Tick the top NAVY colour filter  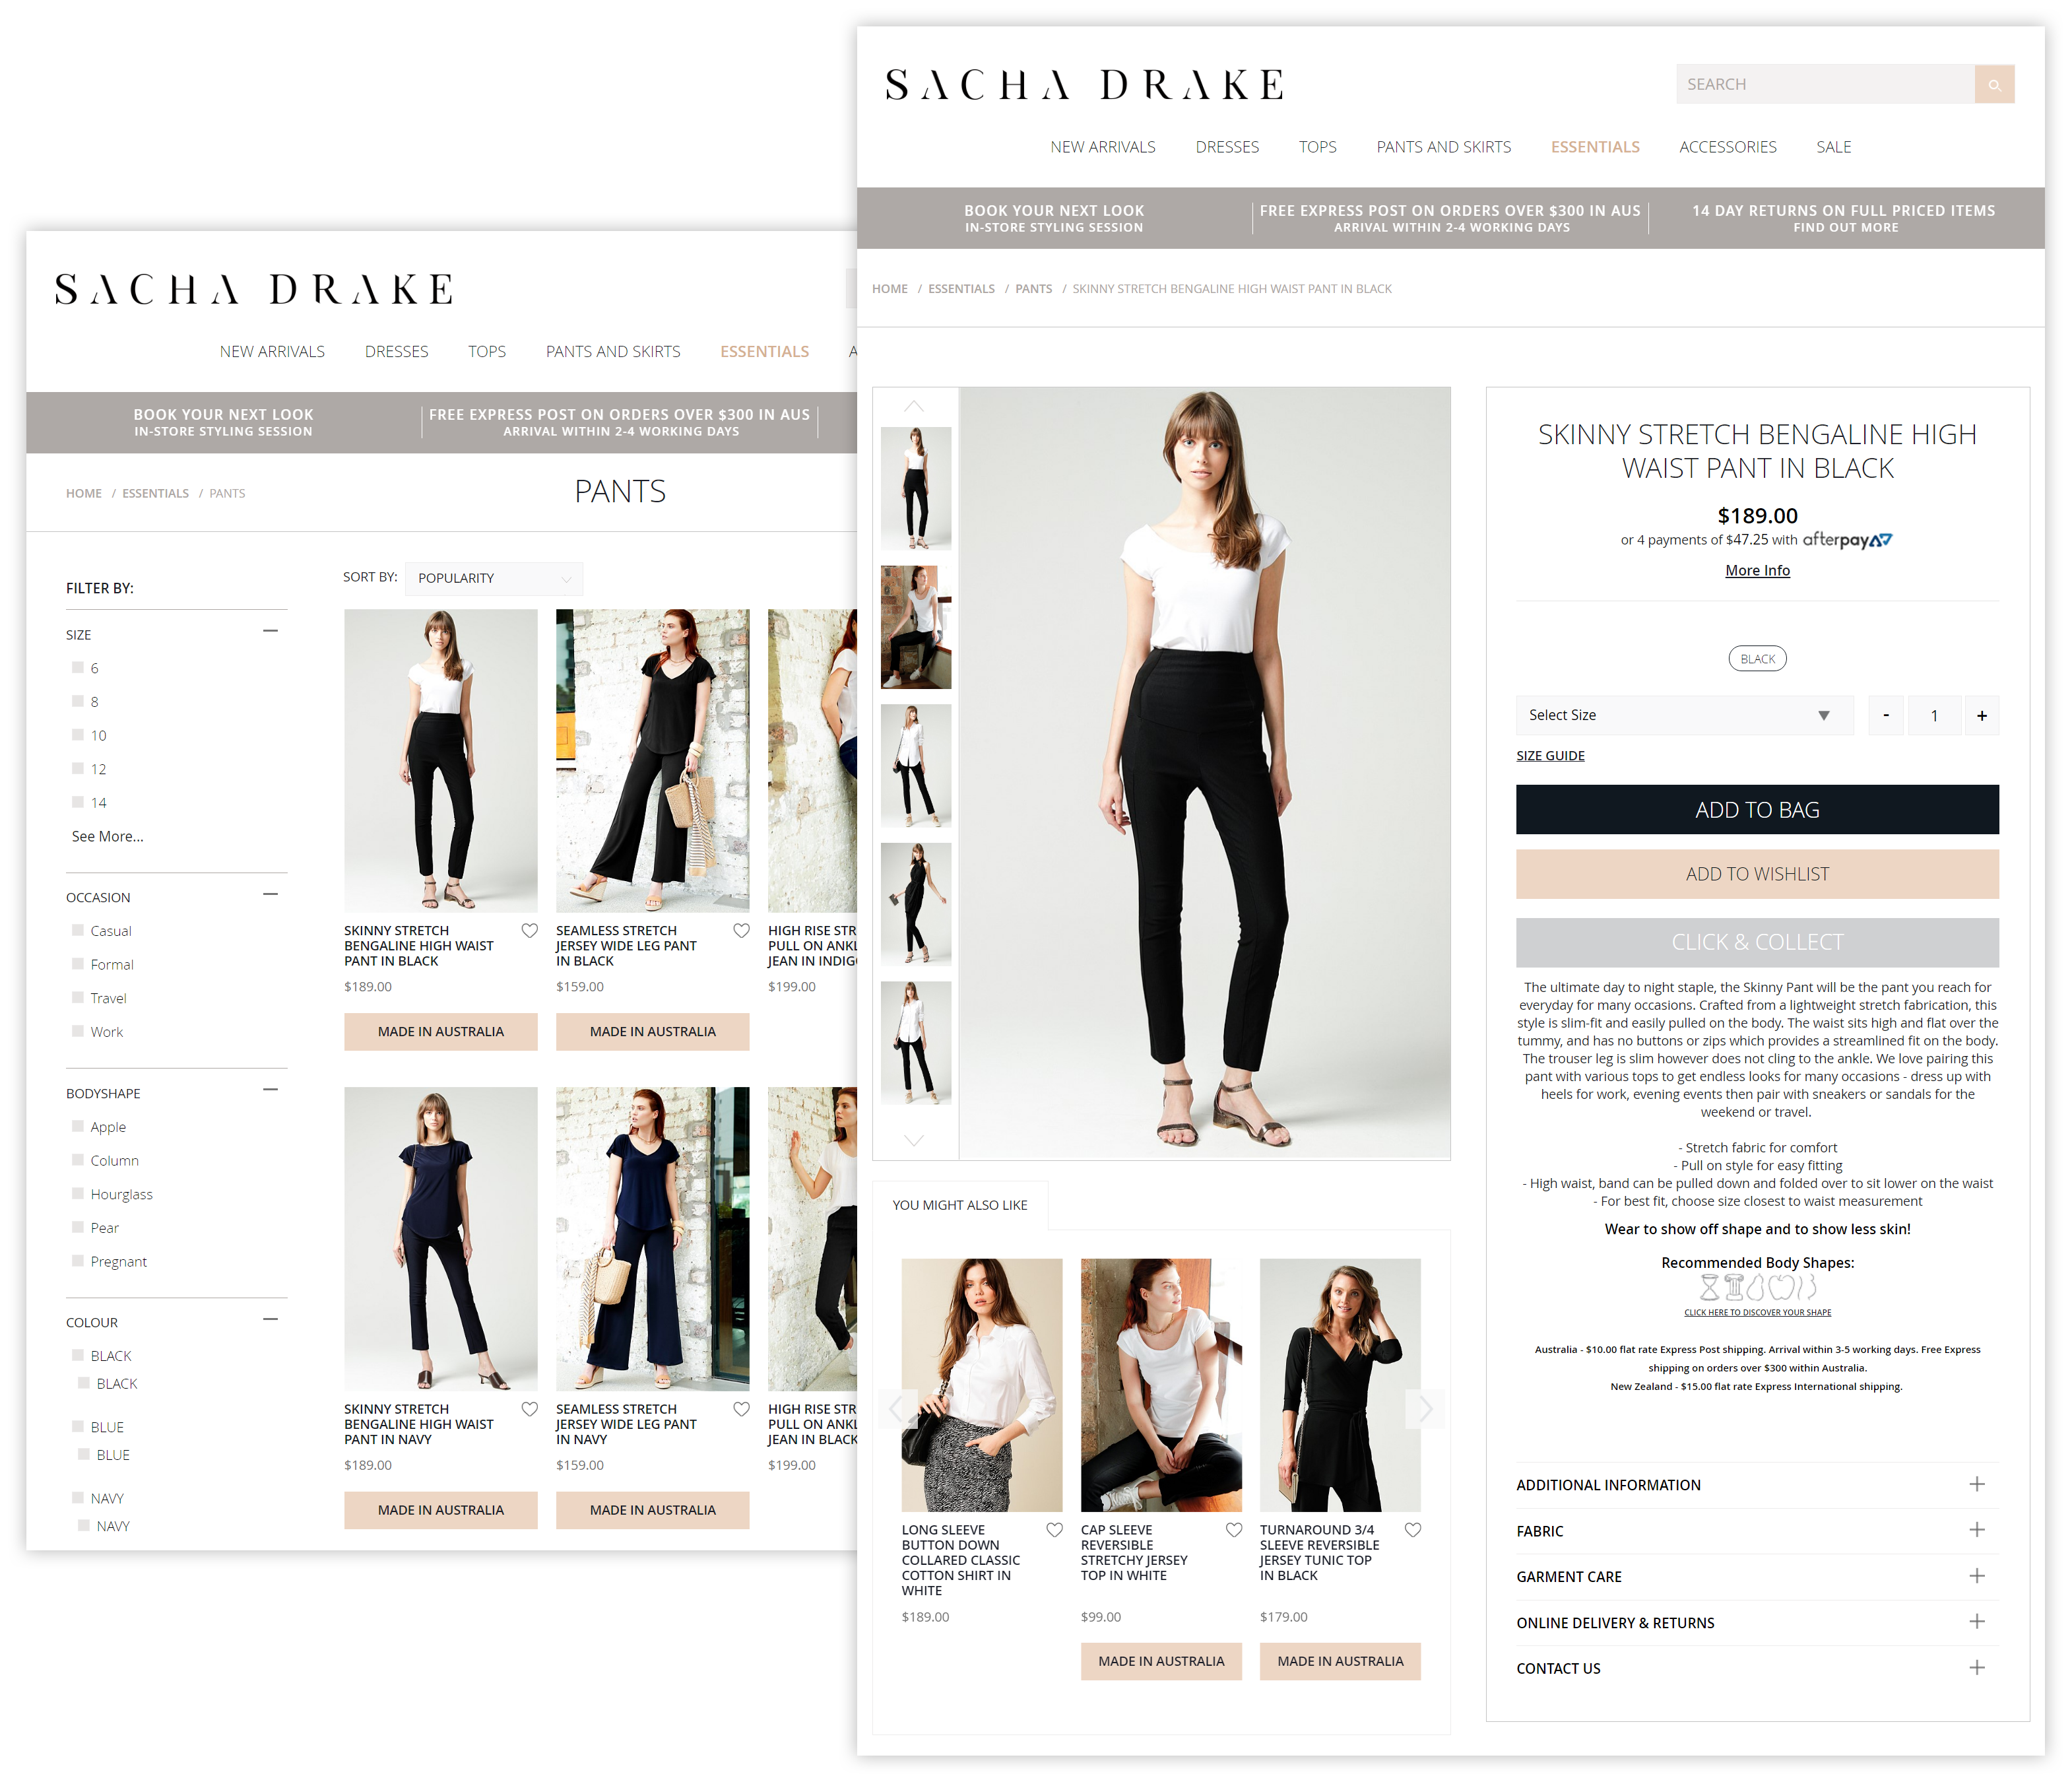(x=78, y=1497)
